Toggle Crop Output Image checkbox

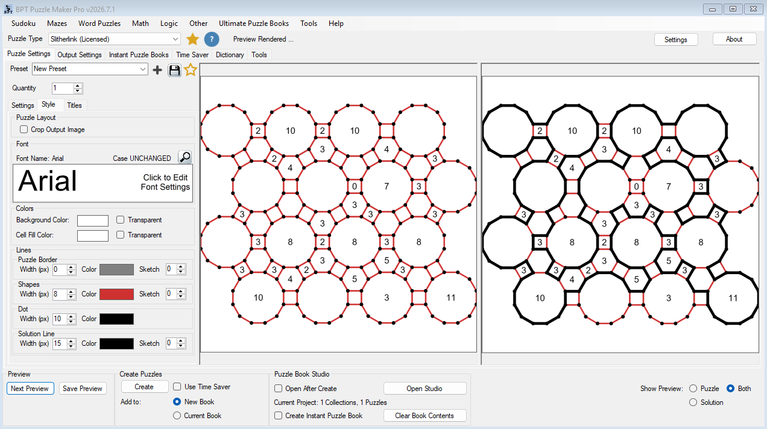click(x=24, y=130)
